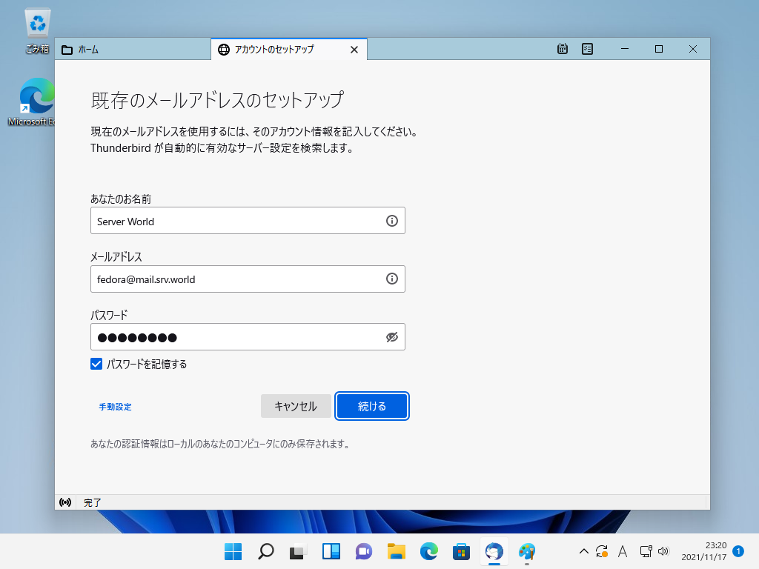The image size is (759, 569).
Task: Uncheck the パスワードを記憶する checkbox
Action: pos(96,364)
